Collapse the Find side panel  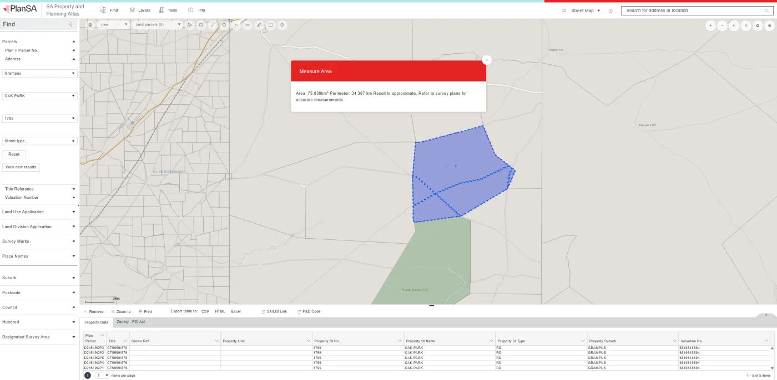click(70, 24)
